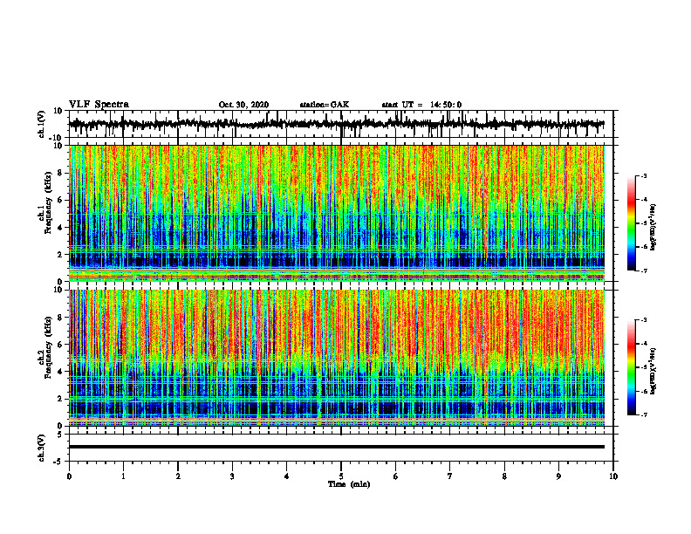Click time axis tick label "2"
This screenshot has height=534, width=691.
178,476
